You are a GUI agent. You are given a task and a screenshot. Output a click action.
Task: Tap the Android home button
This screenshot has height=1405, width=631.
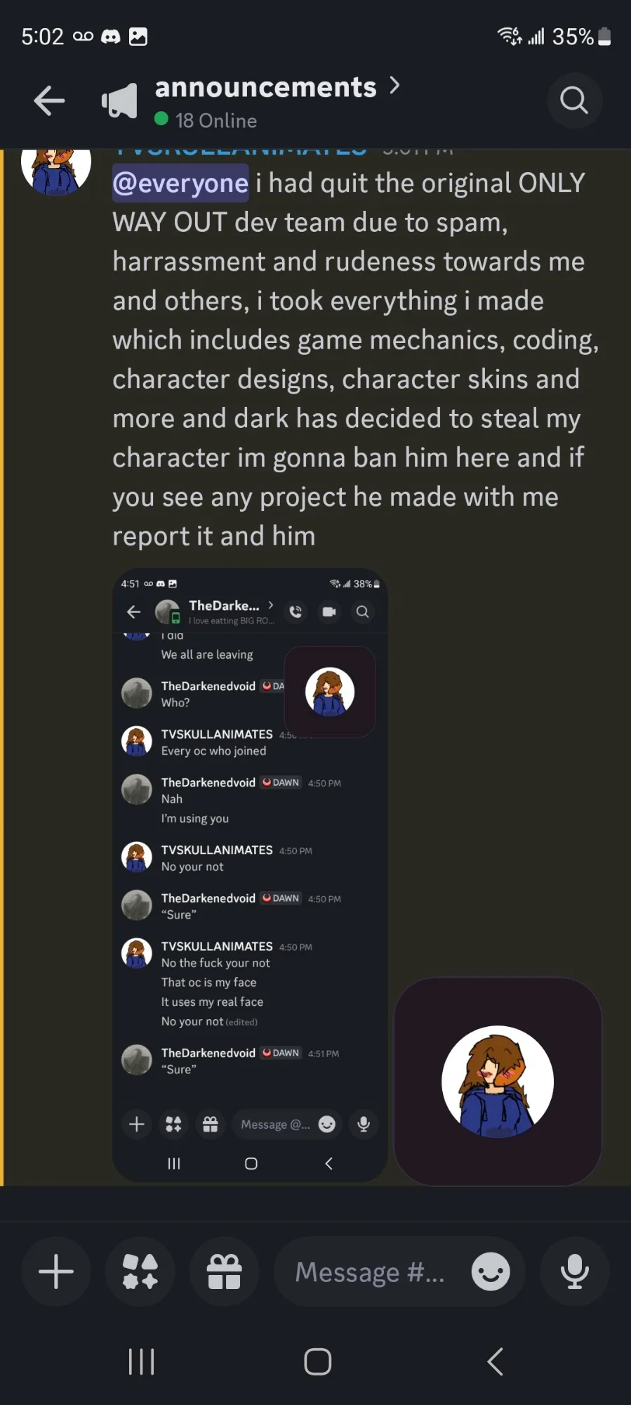pyautogui.click(x=317, y=1361)
